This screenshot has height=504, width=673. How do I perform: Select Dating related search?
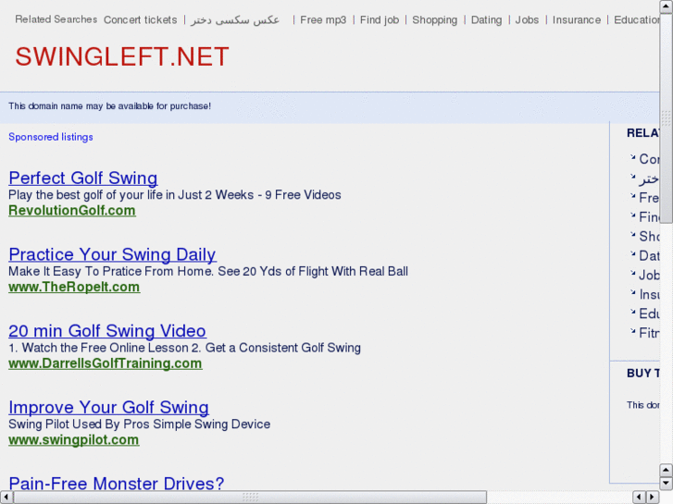coord(486,19)
